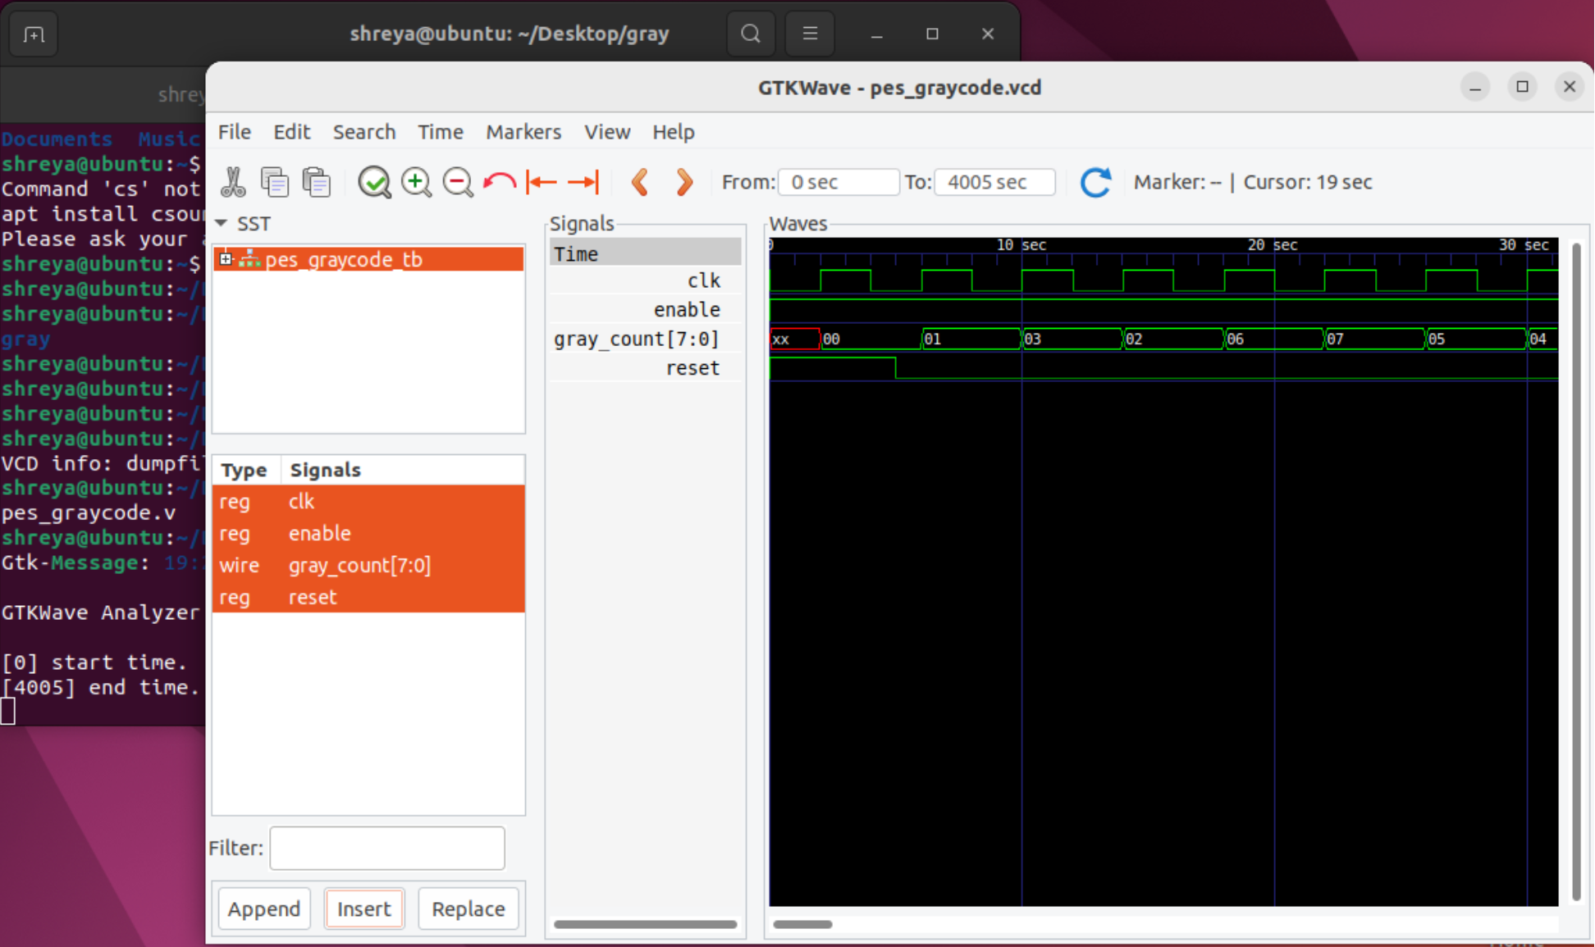Click terminal new tab icon
The image size is (1595, 947).
[x=34, y=34]
